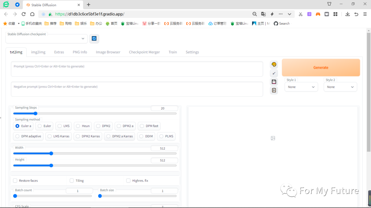371x208 pixels.
Task: Open the Train tab
Action: tap(173, 52)
